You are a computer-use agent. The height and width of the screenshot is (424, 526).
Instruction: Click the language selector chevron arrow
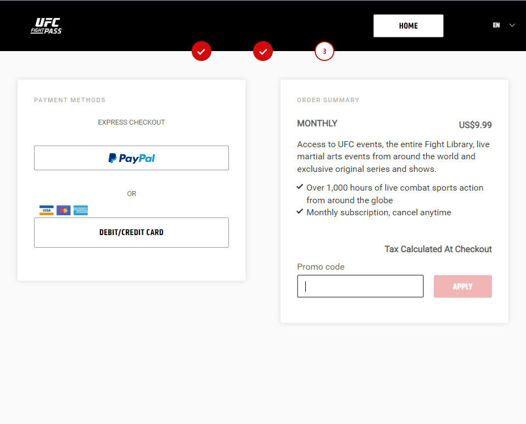(512, 25)
